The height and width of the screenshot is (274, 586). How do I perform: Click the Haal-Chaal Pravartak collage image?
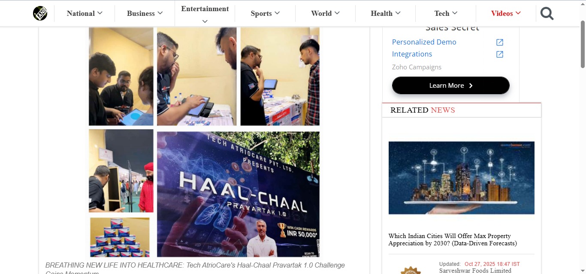[x=204, y=142]
